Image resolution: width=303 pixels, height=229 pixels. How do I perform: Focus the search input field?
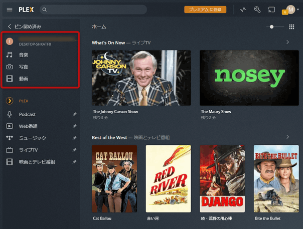[93, 10]
